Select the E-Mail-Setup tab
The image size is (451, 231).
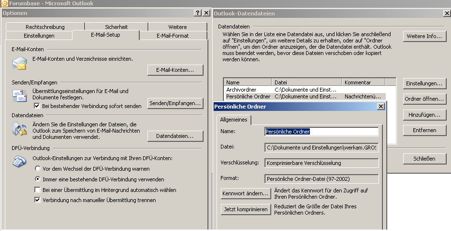coord(105,35)
